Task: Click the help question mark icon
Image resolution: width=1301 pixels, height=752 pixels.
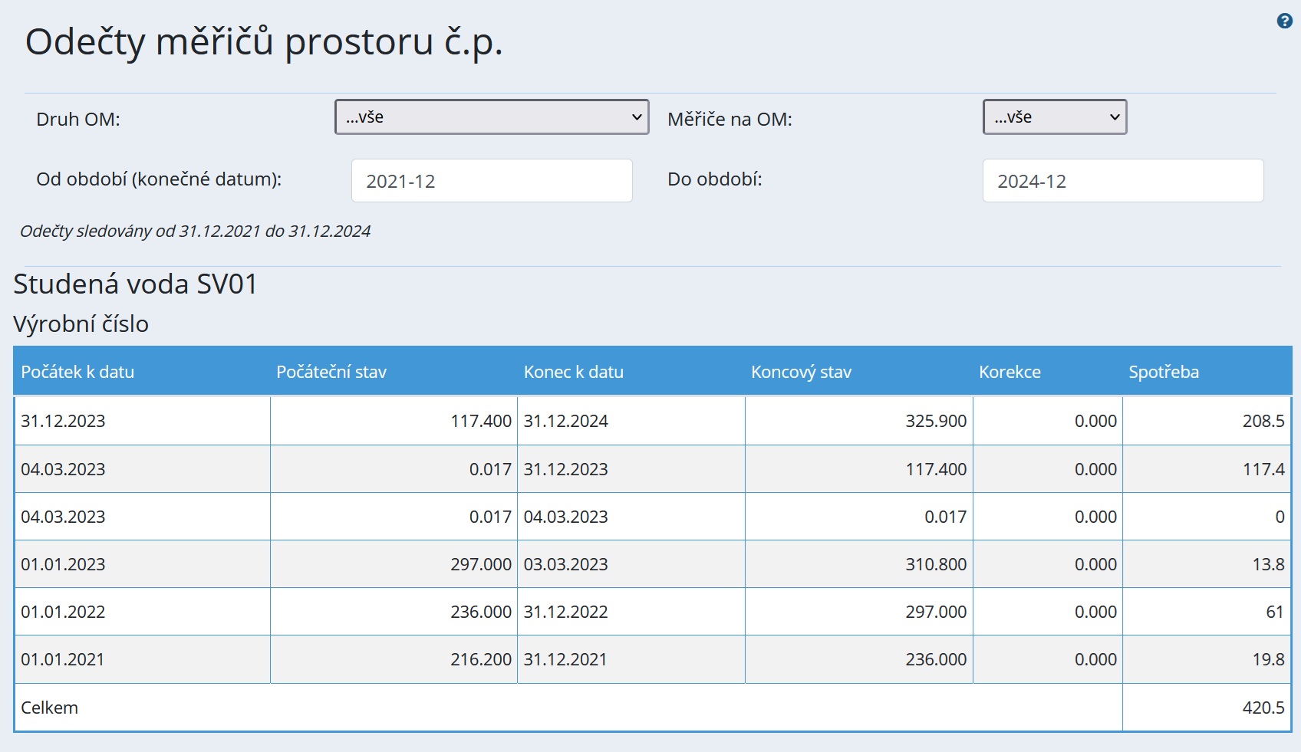Action: click(x=1284, y=21)
